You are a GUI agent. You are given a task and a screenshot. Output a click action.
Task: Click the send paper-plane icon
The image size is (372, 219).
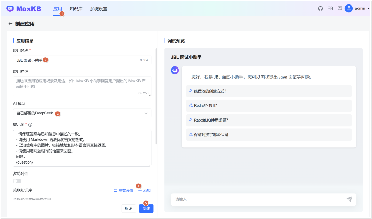349,199
